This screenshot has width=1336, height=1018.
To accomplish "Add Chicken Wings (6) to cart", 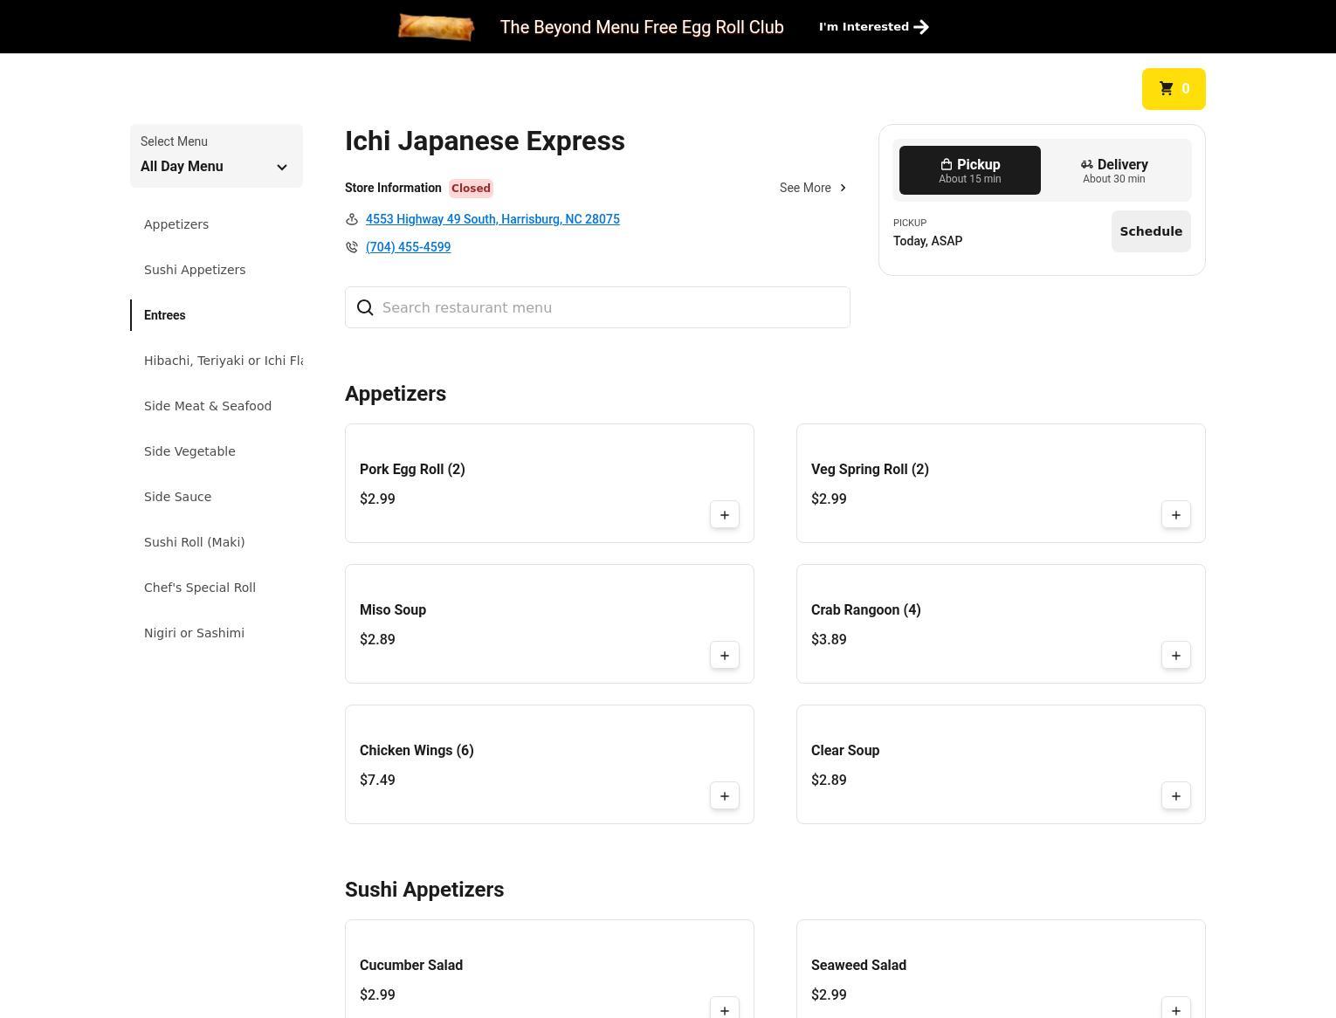I will pos(724,796).
